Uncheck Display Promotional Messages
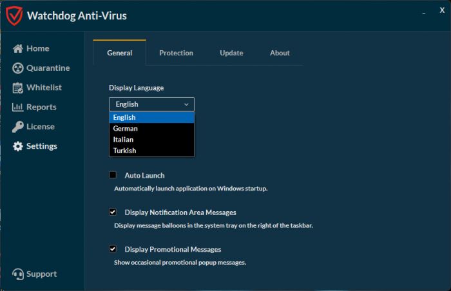 pyautogui.click(x=113, y=249)
